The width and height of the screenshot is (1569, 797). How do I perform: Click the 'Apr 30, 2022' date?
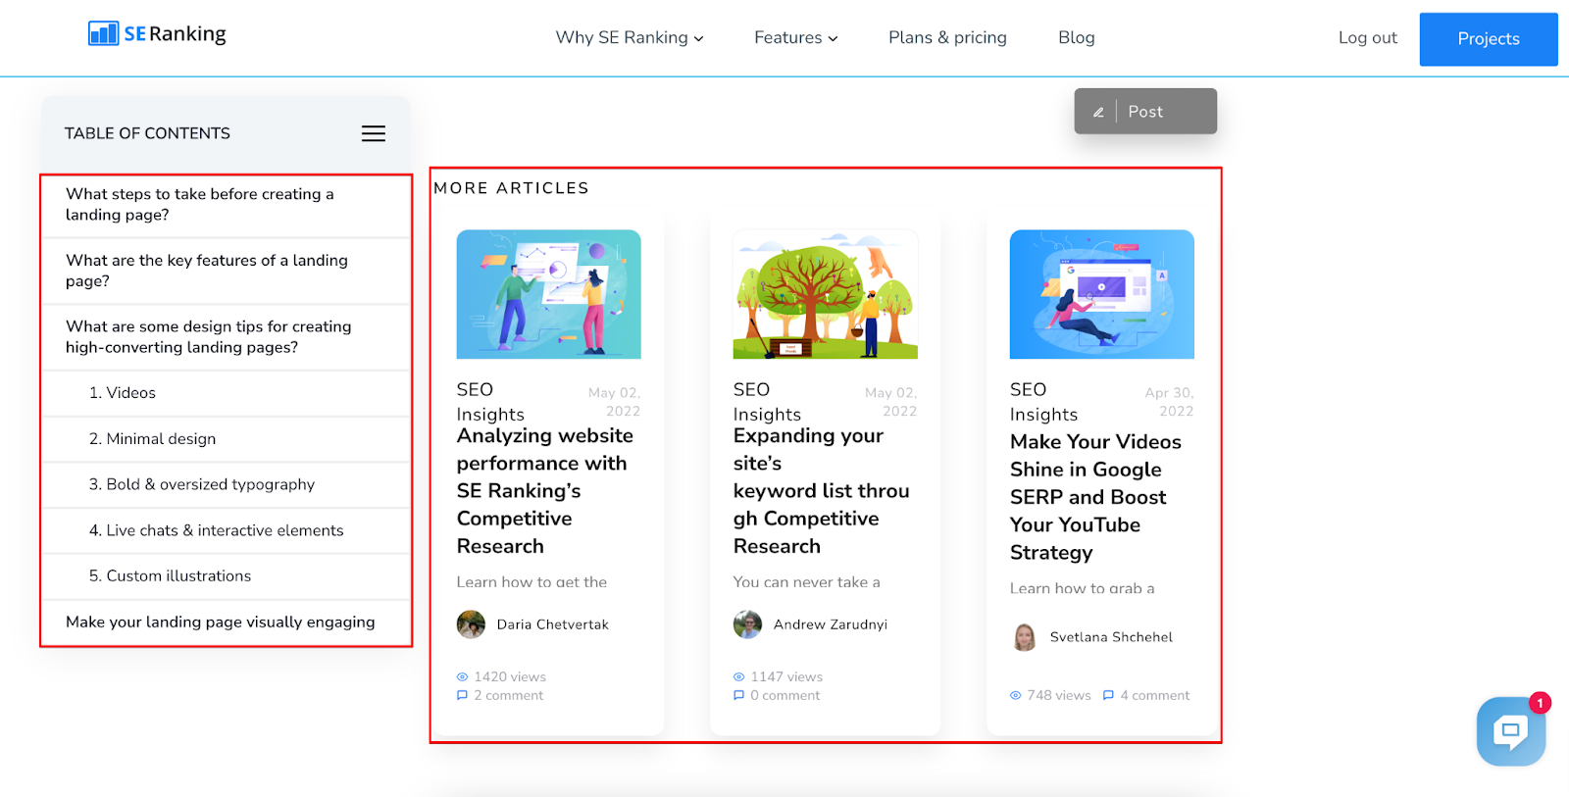click(1169, 402)
